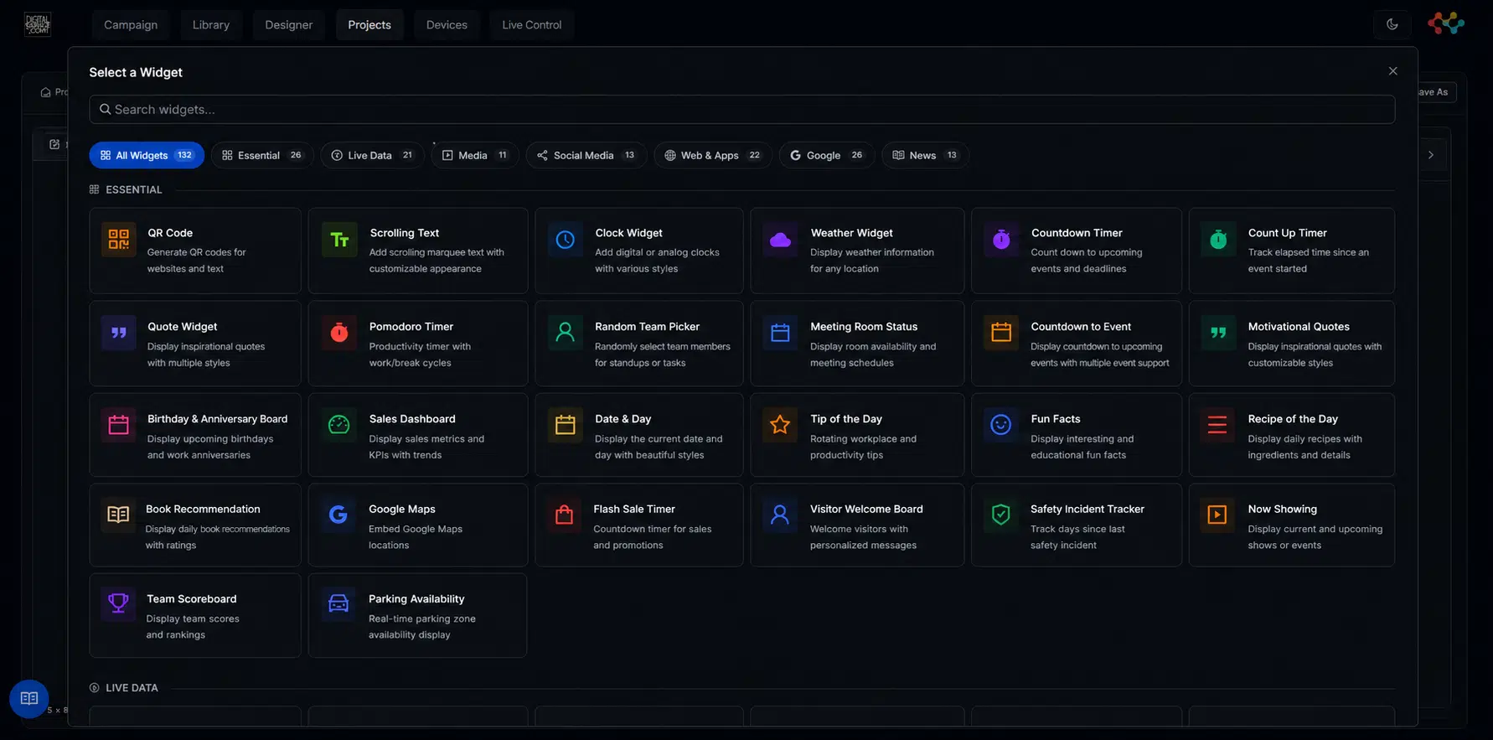Toggle dark mode moon icon
1493x740 pixels.
[x=1392, y=24]
